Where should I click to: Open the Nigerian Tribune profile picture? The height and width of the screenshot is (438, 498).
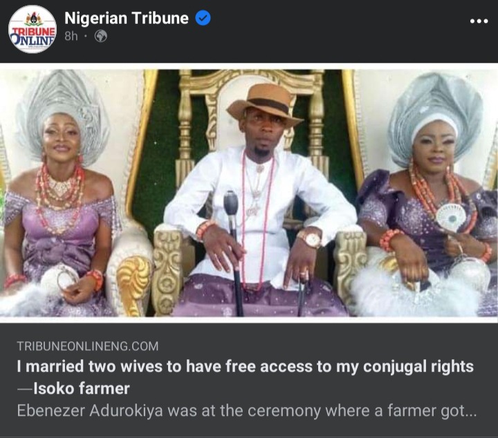point(32,29)
